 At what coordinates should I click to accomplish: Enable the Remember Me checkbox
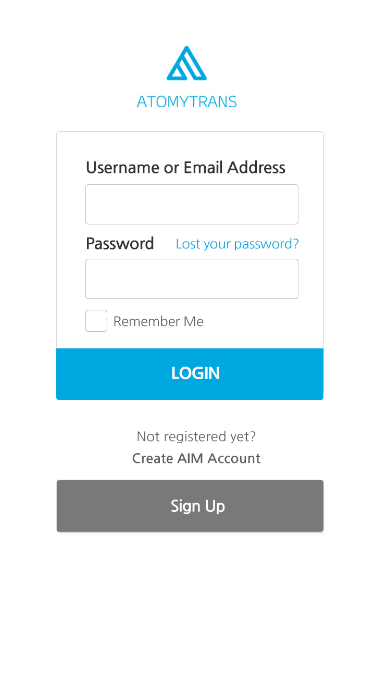coord(96,321)
